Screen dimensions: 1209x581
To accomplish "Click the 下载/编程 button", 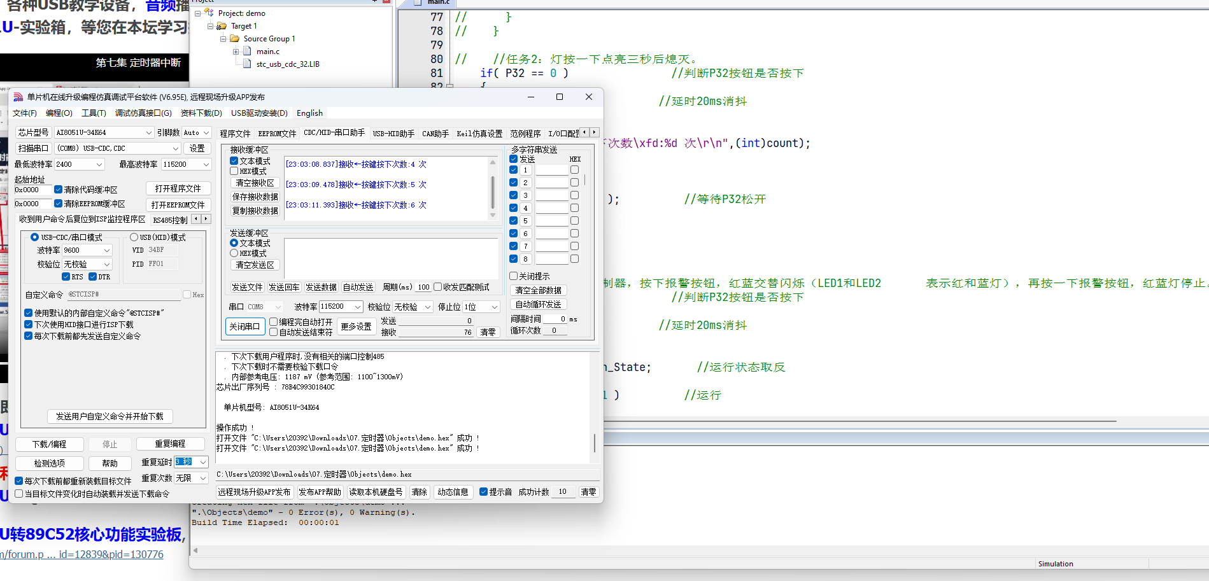I will [x=50, y=444].
